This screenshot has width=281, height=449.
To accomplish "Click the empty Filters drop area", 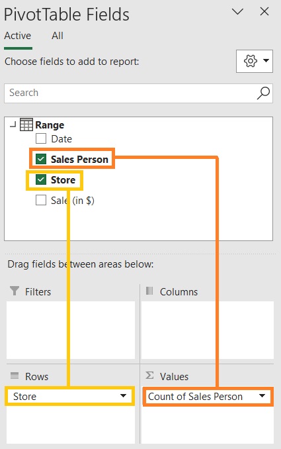I will coord(71,330).
